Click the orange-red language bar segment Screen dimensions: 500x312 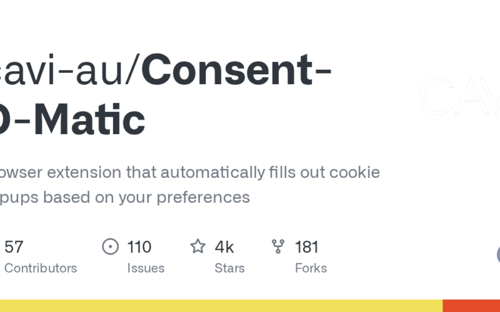471,306
